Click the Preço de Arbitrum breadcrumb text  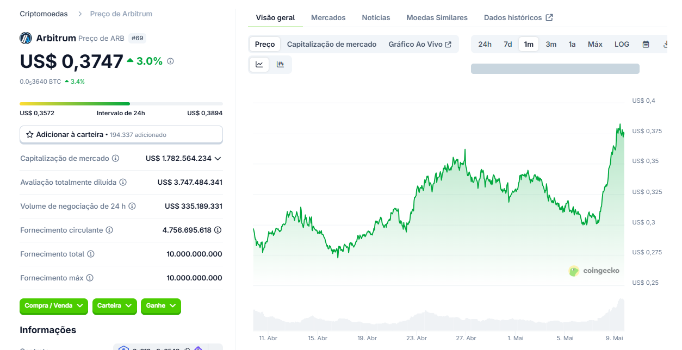coord(121,14)
